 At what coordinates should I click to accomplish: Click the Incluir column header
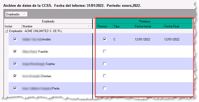tap(13, 26)
